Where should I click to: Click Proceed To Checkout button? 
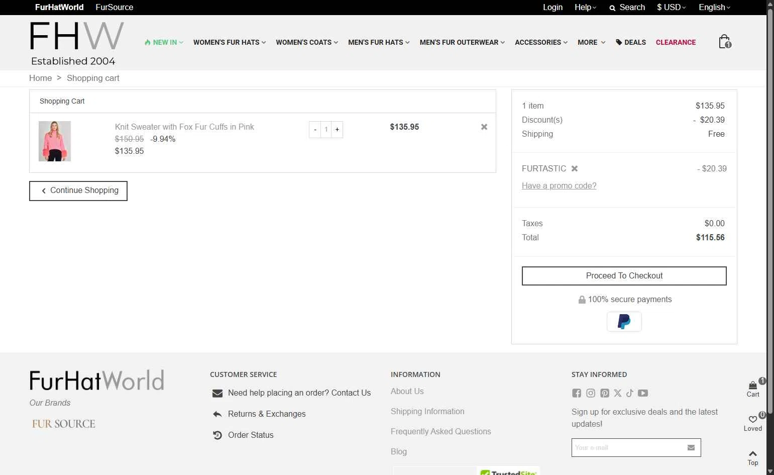tap(624, 276)
